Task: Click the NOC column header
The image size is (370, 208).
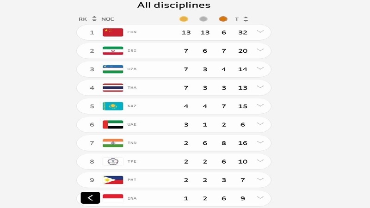Action: (x=108, y=19)
